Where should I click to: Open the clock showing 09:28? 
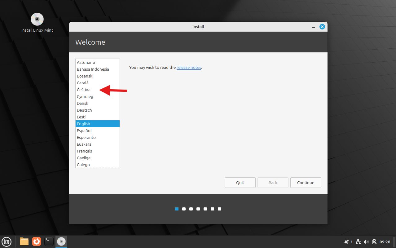pyautogui.click(x=385, y=242)
